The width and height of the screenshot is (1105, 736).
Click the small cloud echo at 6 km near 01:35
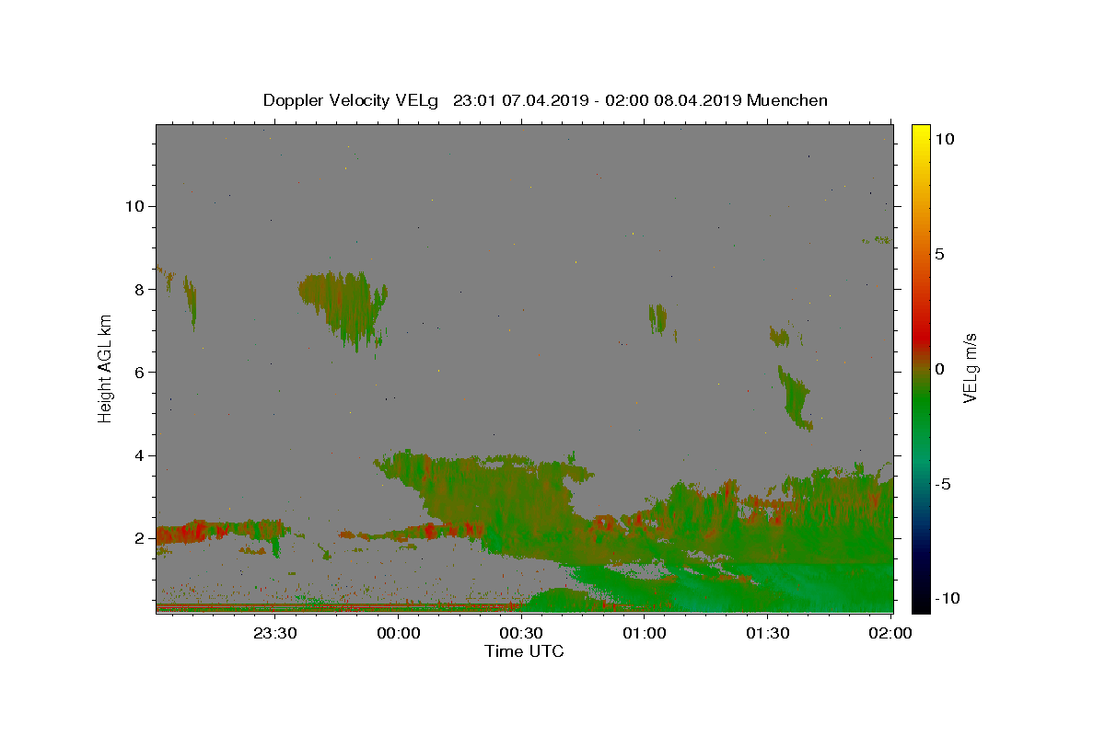pyautogui.click(x=795, y=398)
